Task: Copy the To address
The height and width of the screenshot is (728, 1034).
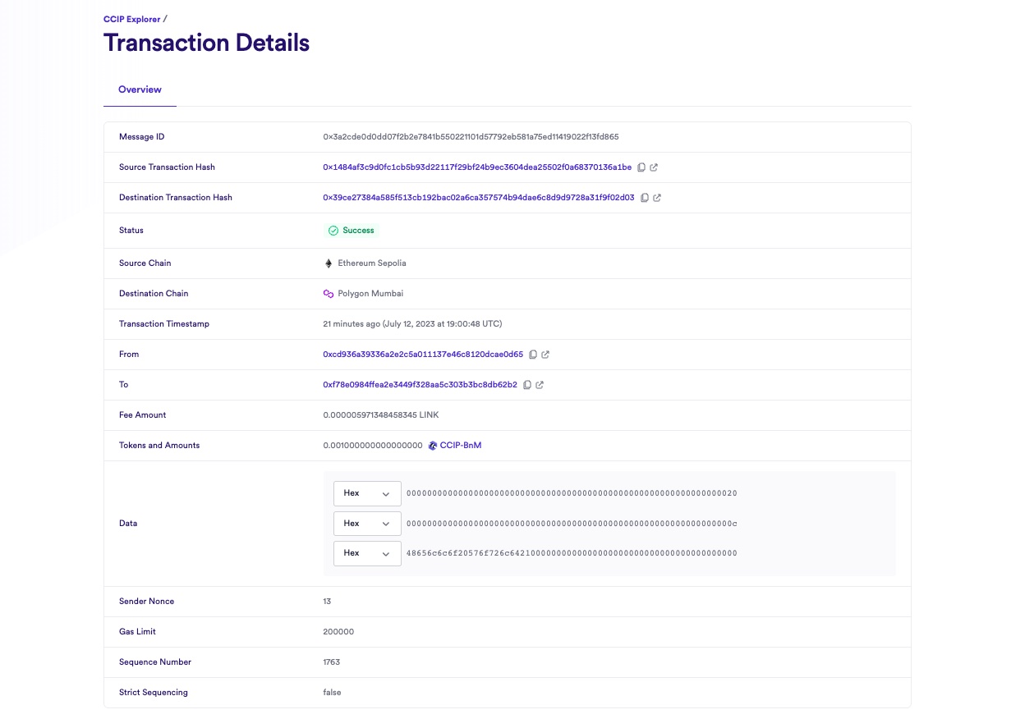Action: coord(527,385)
